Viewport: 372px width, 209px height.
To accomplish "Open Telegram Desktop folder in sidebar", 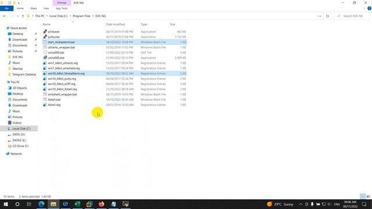I will click(x=24, y=74).
